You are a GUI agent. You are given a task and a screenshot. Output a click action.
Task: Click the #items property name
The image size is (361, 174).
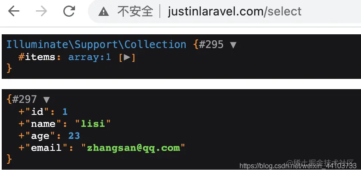(37, 57)
